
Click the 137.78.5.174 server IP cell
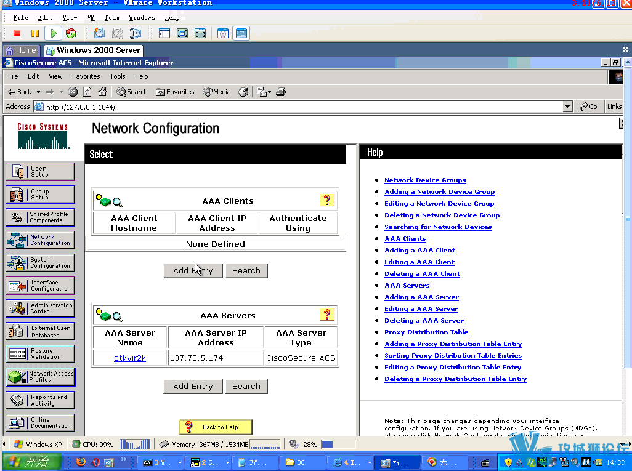tap(216, 358)
